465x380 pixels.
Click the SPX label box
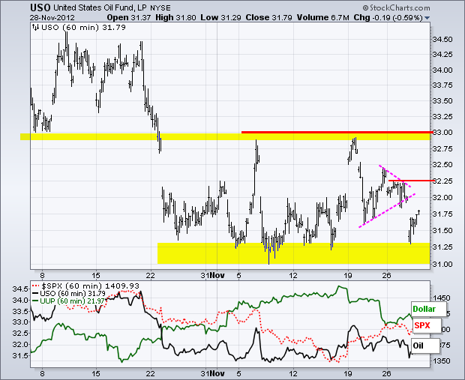427,325
